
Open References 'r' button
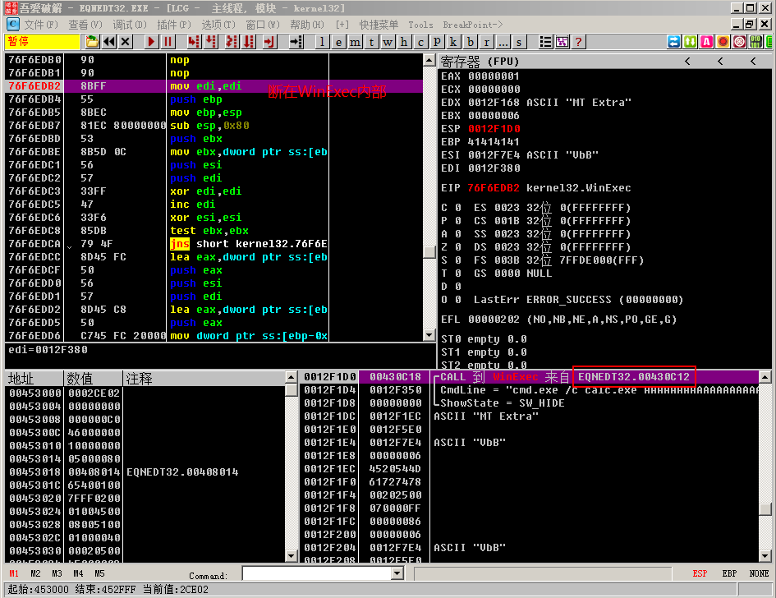[486, 42]
